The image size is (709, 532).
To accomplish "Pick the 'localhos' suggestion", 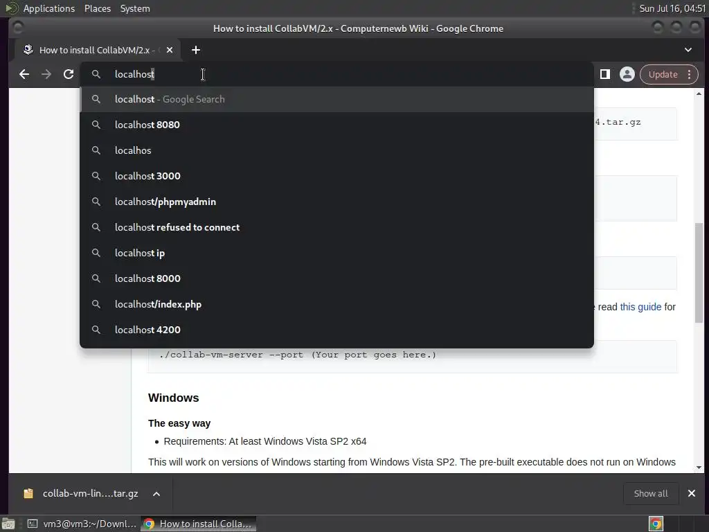I will [337, 150].
